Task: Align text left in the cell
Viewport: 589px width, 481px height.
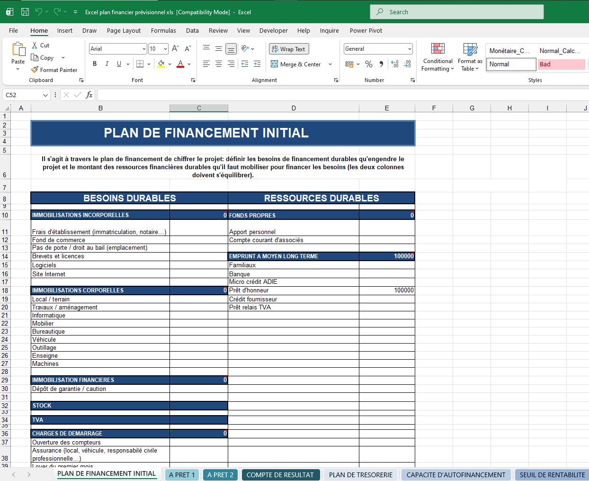Action: point(206,64)
